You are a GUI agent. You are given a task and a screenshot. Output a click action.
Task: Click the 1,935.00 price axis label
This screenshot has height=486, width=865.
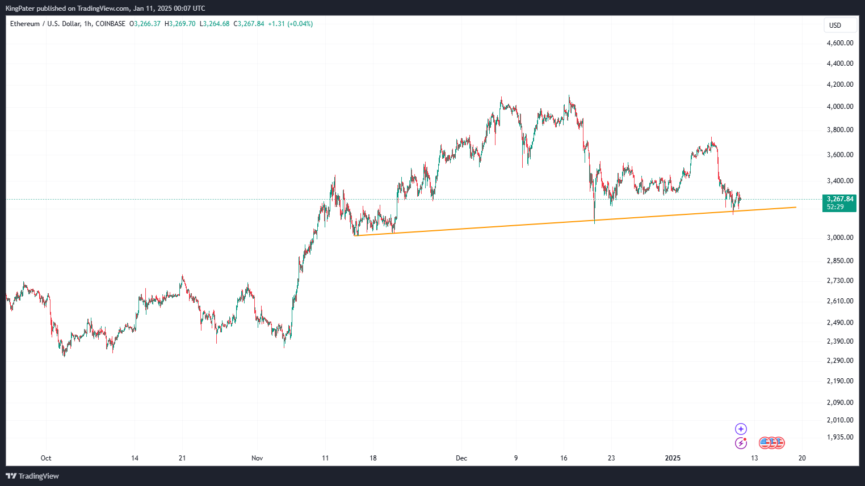(840, 437)
